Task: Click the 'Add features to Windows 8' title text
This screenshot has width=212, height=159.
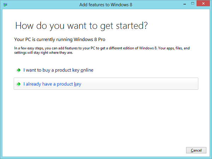Action: tap(106, 5)
